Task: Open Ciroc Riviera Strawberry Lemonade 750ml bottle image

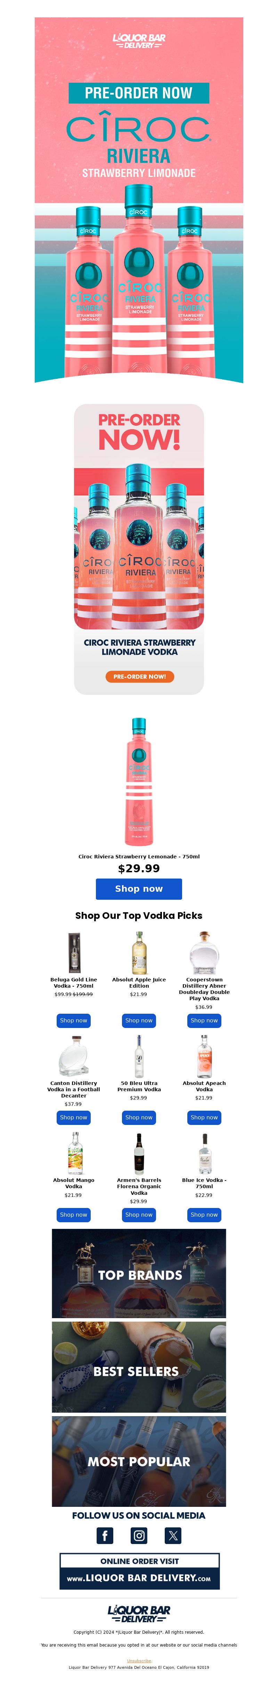Action: [139, 782]
